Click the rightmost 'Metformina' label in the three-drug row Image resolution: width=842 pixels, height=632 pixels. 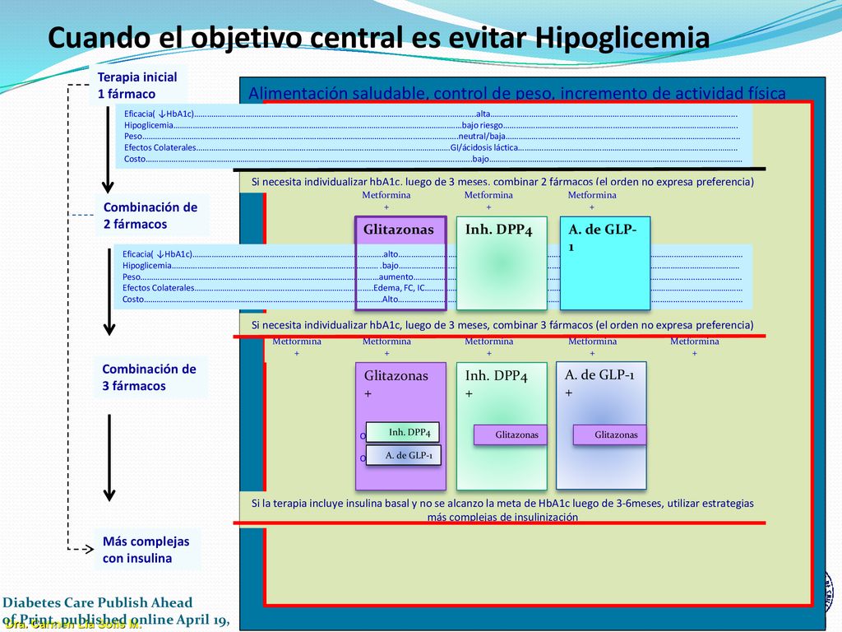tap(694, 342)
